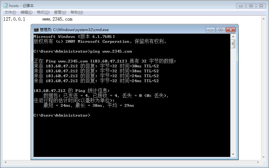Click the Microsoft Windows version 6.1.7601 line
This screenshot has width=269, height=168.
74,36
